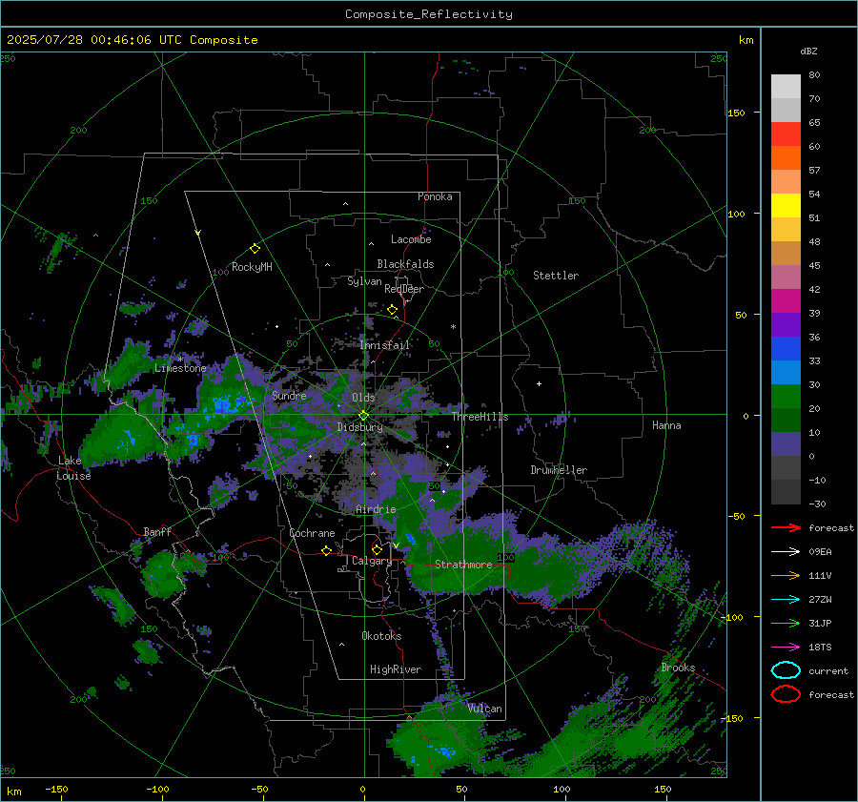Click the Hanna map label
The width and height of the screenshot is (858, 802).
click(666, 425)
